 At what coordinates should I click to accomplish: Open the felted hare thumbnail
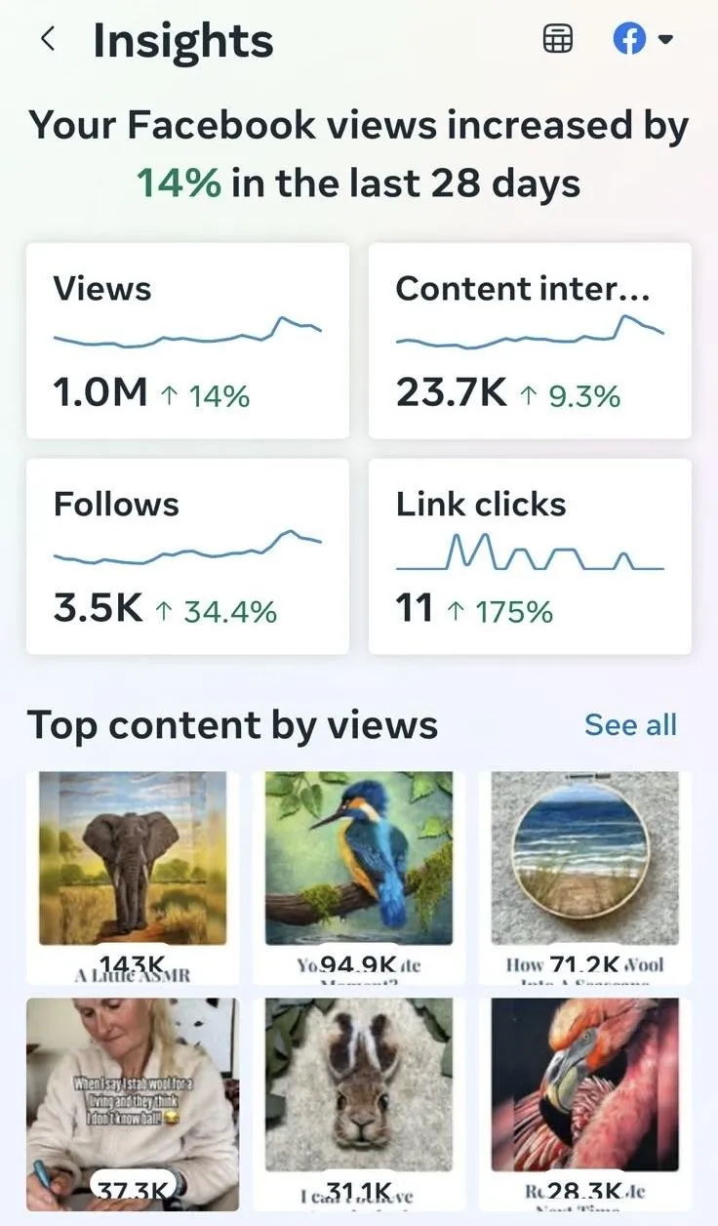pos(359,1104)
